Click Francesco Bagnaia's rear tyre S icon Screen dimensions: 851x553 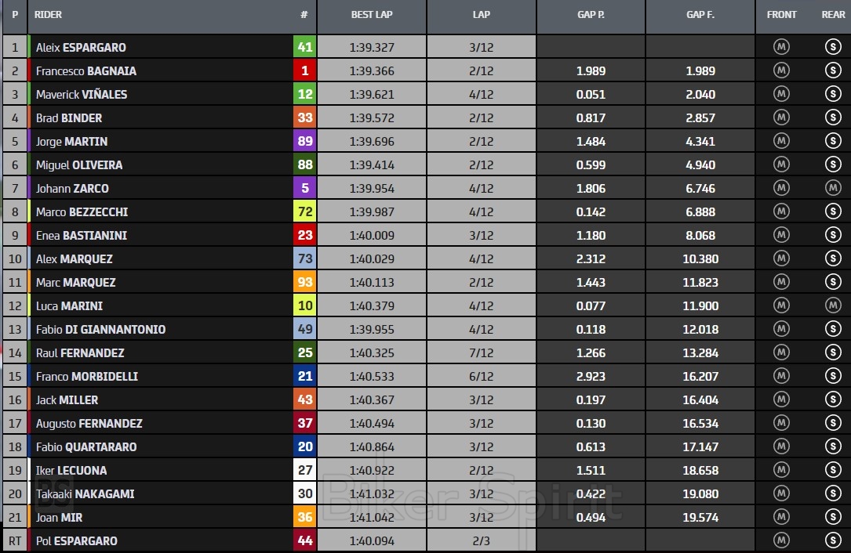[x=833, y=70]
